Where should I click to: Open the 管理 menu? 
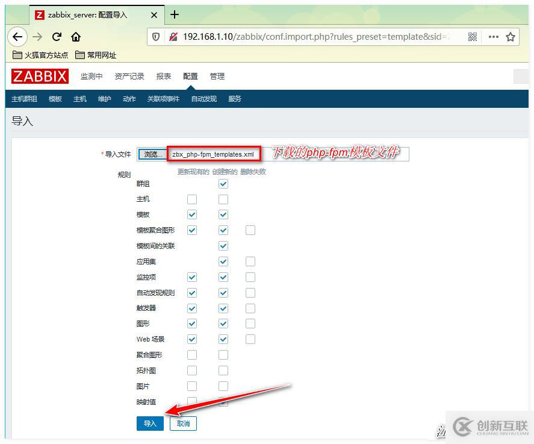point(217,77)
